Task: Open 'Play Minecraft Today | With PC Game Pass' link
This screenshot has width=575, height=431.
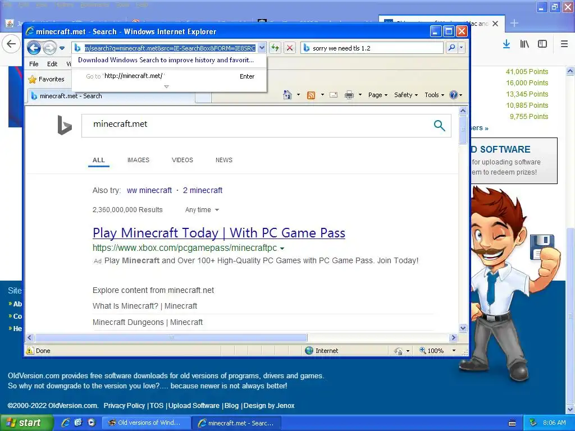Action: point(219,233)
